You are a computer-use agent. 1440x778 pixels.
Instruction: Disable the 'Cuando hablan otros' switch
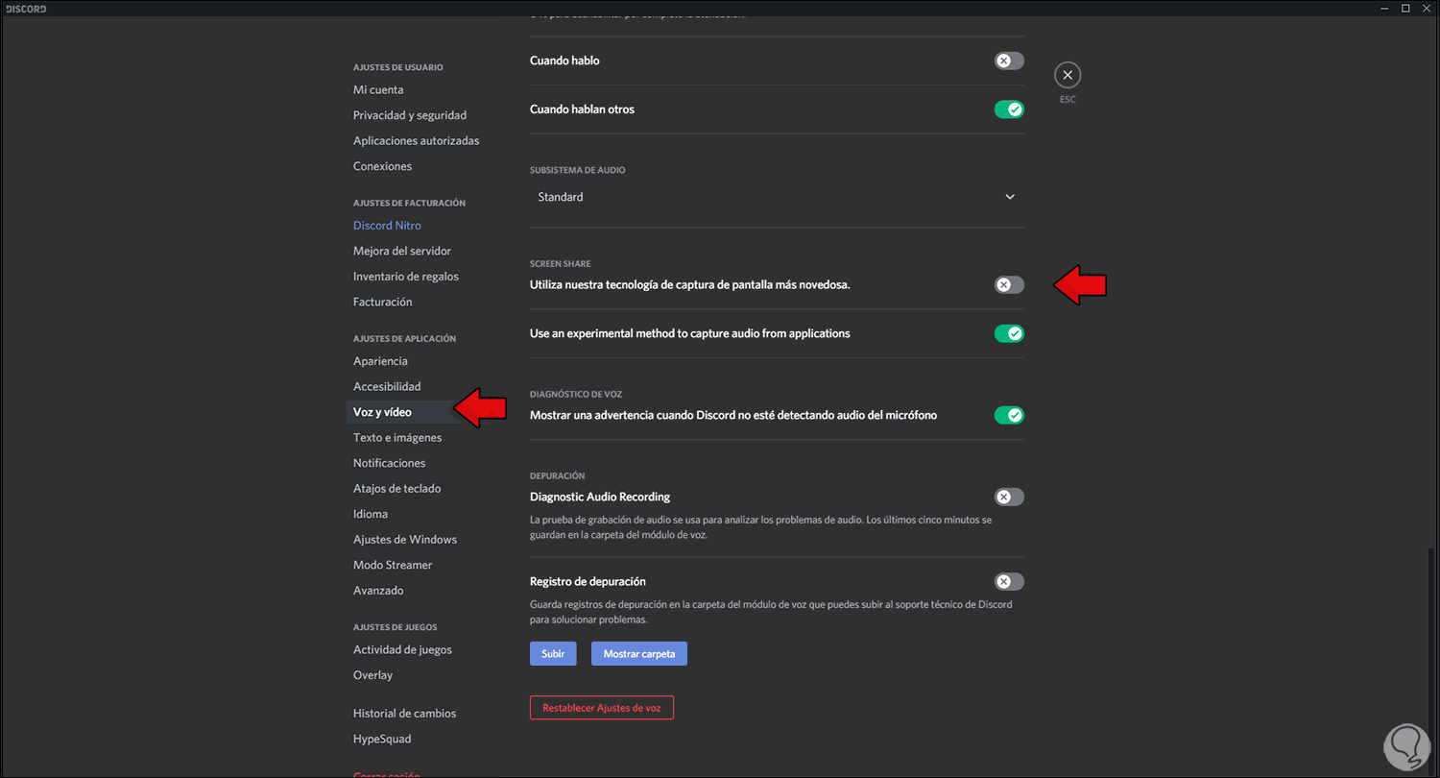(1008, 109)
